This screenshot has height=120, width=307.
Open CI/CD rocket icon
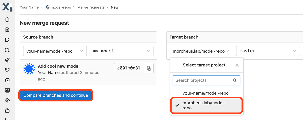point(7,60)
